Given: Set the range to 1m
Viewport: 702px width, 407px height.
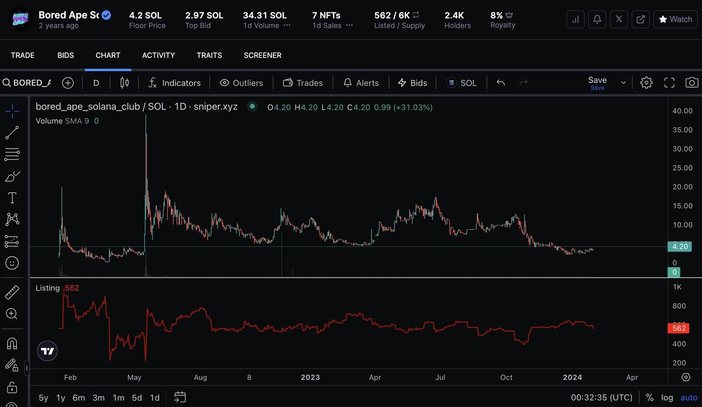Looking at the screenshot, I should coord(118,398).
